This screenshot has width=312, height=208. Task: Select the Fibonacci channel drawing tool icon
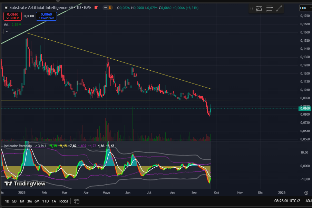click(x=259, y=9)
